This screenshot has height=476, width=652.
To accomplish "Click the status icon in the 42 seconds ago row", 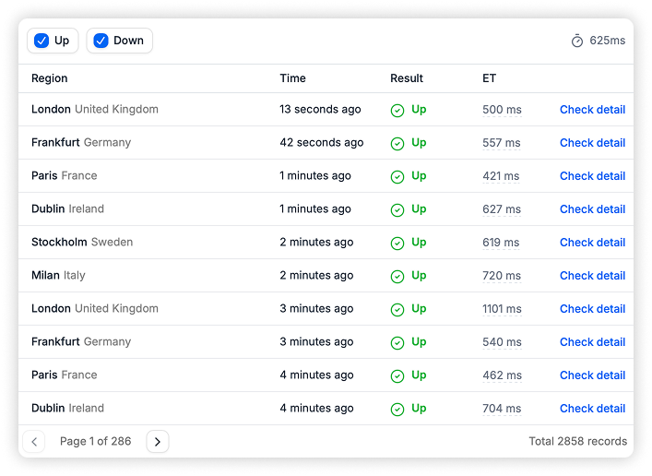I will pos(397,143).
